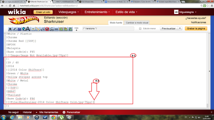
Task: Expand más tools in editor toolbar
Action: 77,29
